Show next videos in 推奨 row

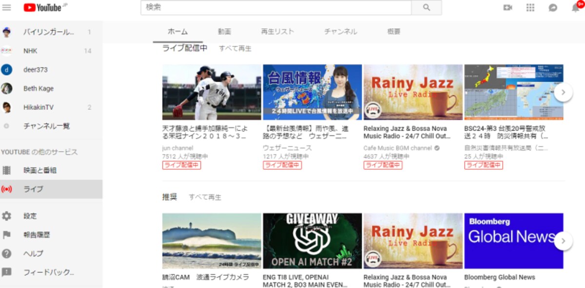coord(563,240)
